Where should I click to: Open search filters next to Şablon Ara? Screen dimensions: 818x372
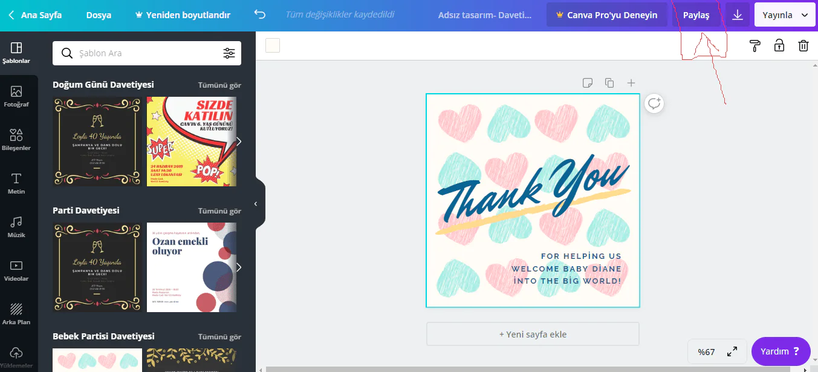click(x=229, y=53)
